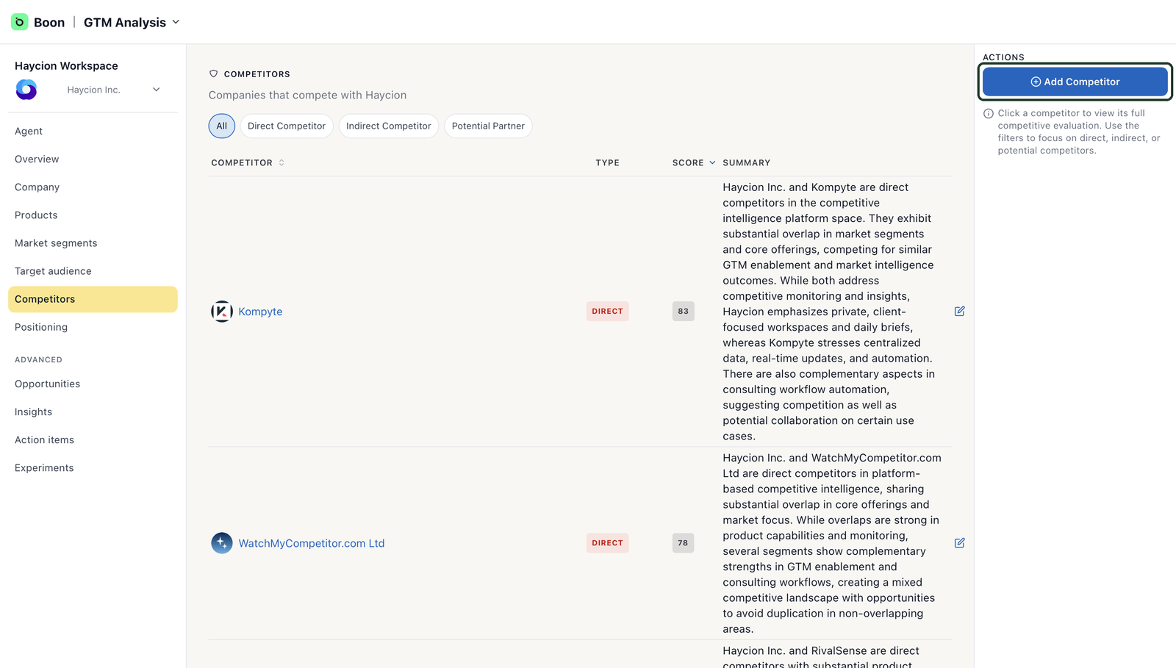Select the All filter chip
1176x668 pixels.
click(x=221, y=126)
